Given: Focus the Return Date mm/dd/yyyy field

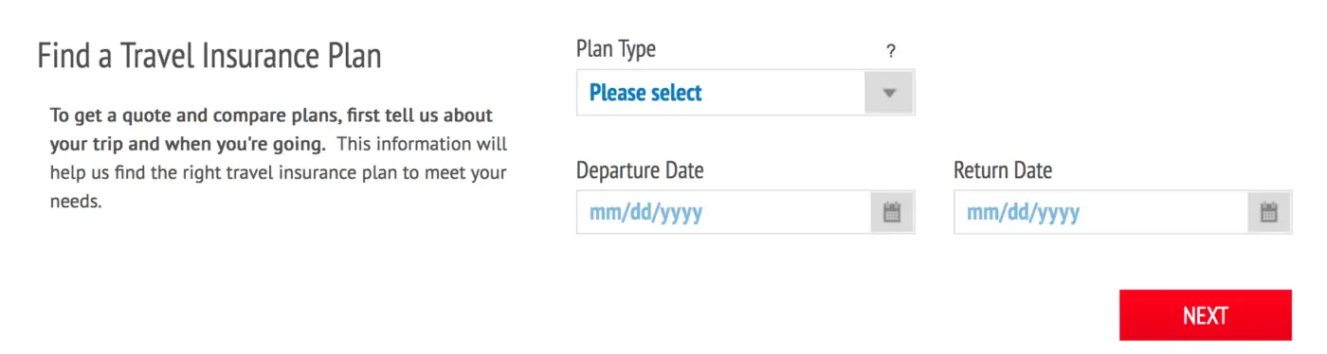Looking at the screenshot, I should [x=1100, y=212].
